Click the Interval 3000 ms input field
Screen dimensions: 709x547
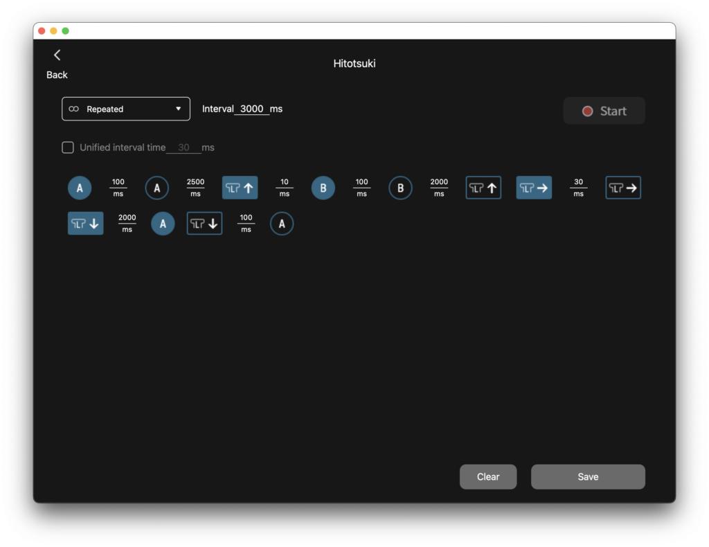coord(252,109)
